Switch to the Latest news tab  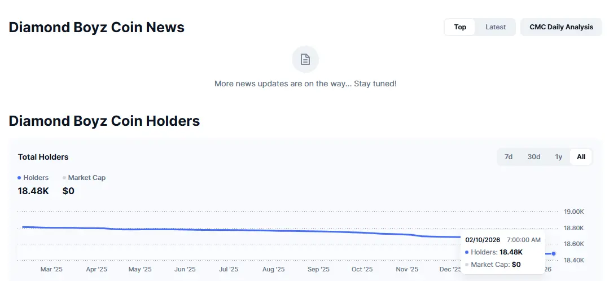pos(496,27)
